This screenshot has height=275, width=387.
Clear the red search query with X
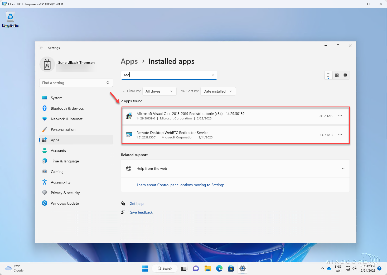point(212,75)
